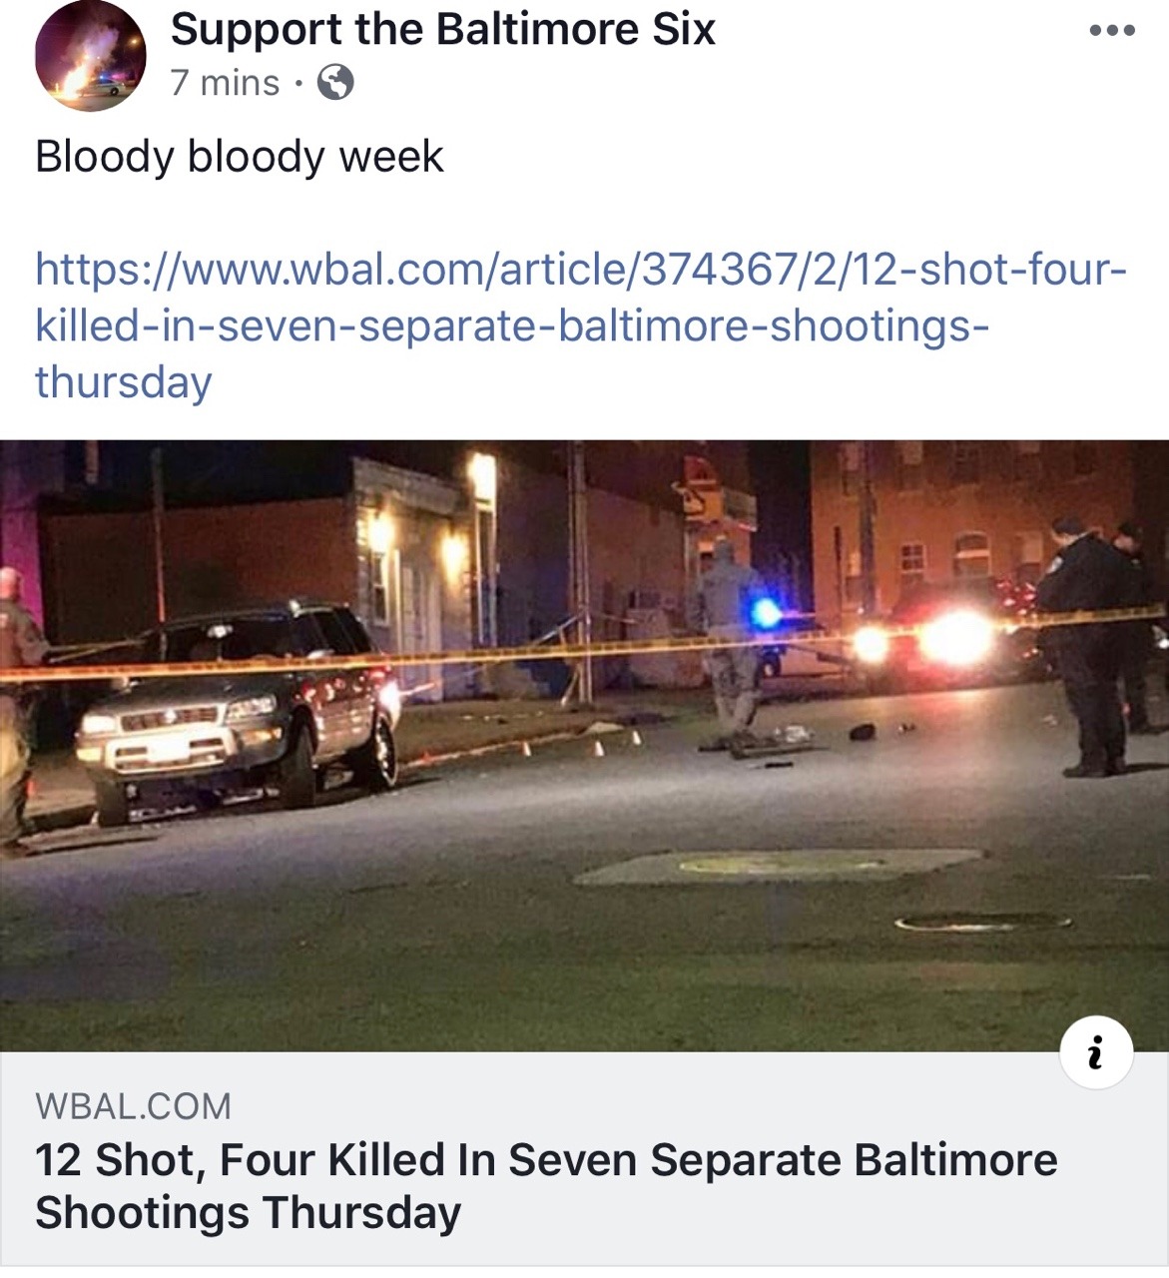Open the wbal.com article URL link
Viewport: 1169px width, 1278px height.
click(x=581, y=325)
